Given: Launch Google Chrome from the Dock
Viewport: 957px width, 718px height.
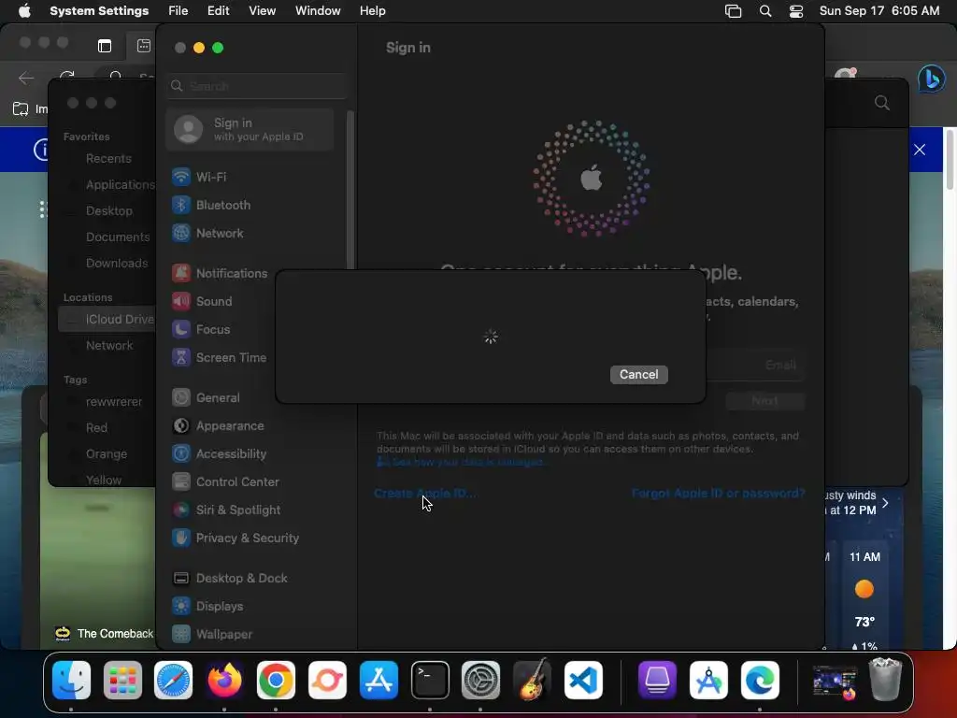Looking at the screenshot, I should coord(276,680).
